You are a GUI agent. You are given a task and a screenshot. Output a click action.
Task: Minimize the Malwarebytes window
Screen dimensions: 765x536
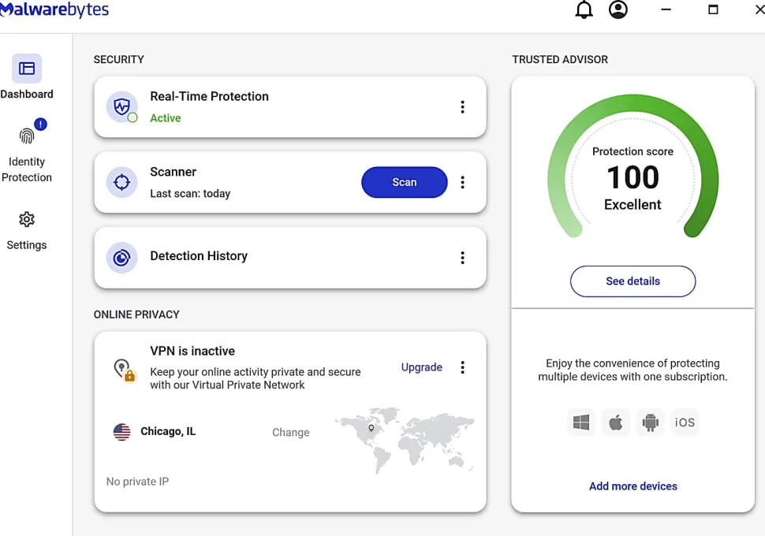[x=666, y=9]
